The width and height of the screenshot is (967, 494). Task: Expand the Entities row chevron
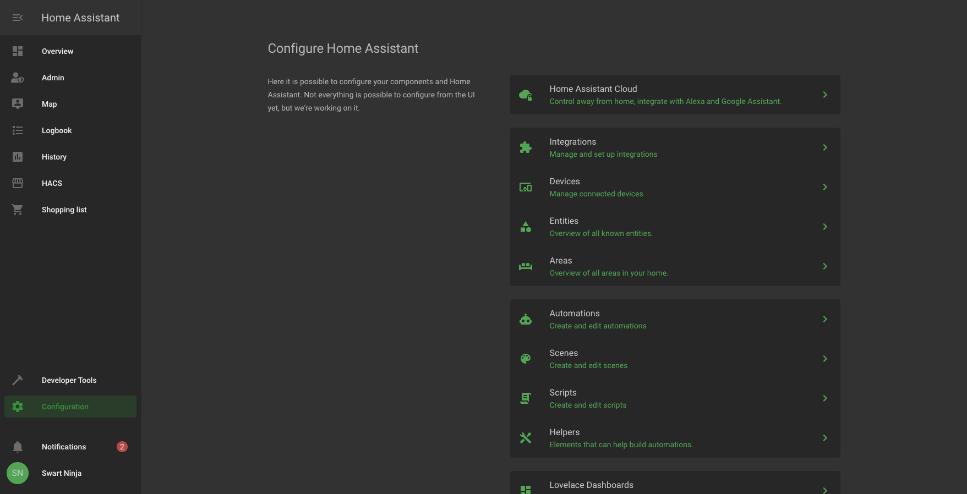(824, 227)
